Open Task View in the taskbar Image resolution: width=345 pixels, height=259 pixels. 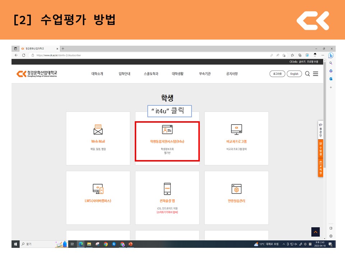point(72,244)
